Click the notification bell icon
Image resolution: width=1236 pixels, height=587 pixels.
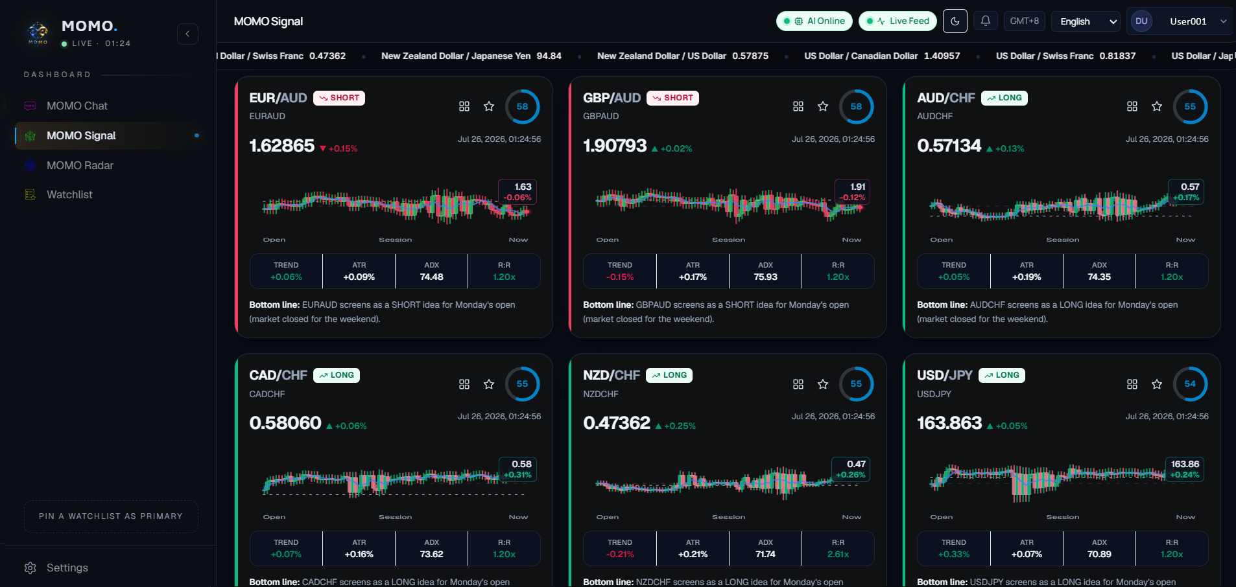(985, 21)
